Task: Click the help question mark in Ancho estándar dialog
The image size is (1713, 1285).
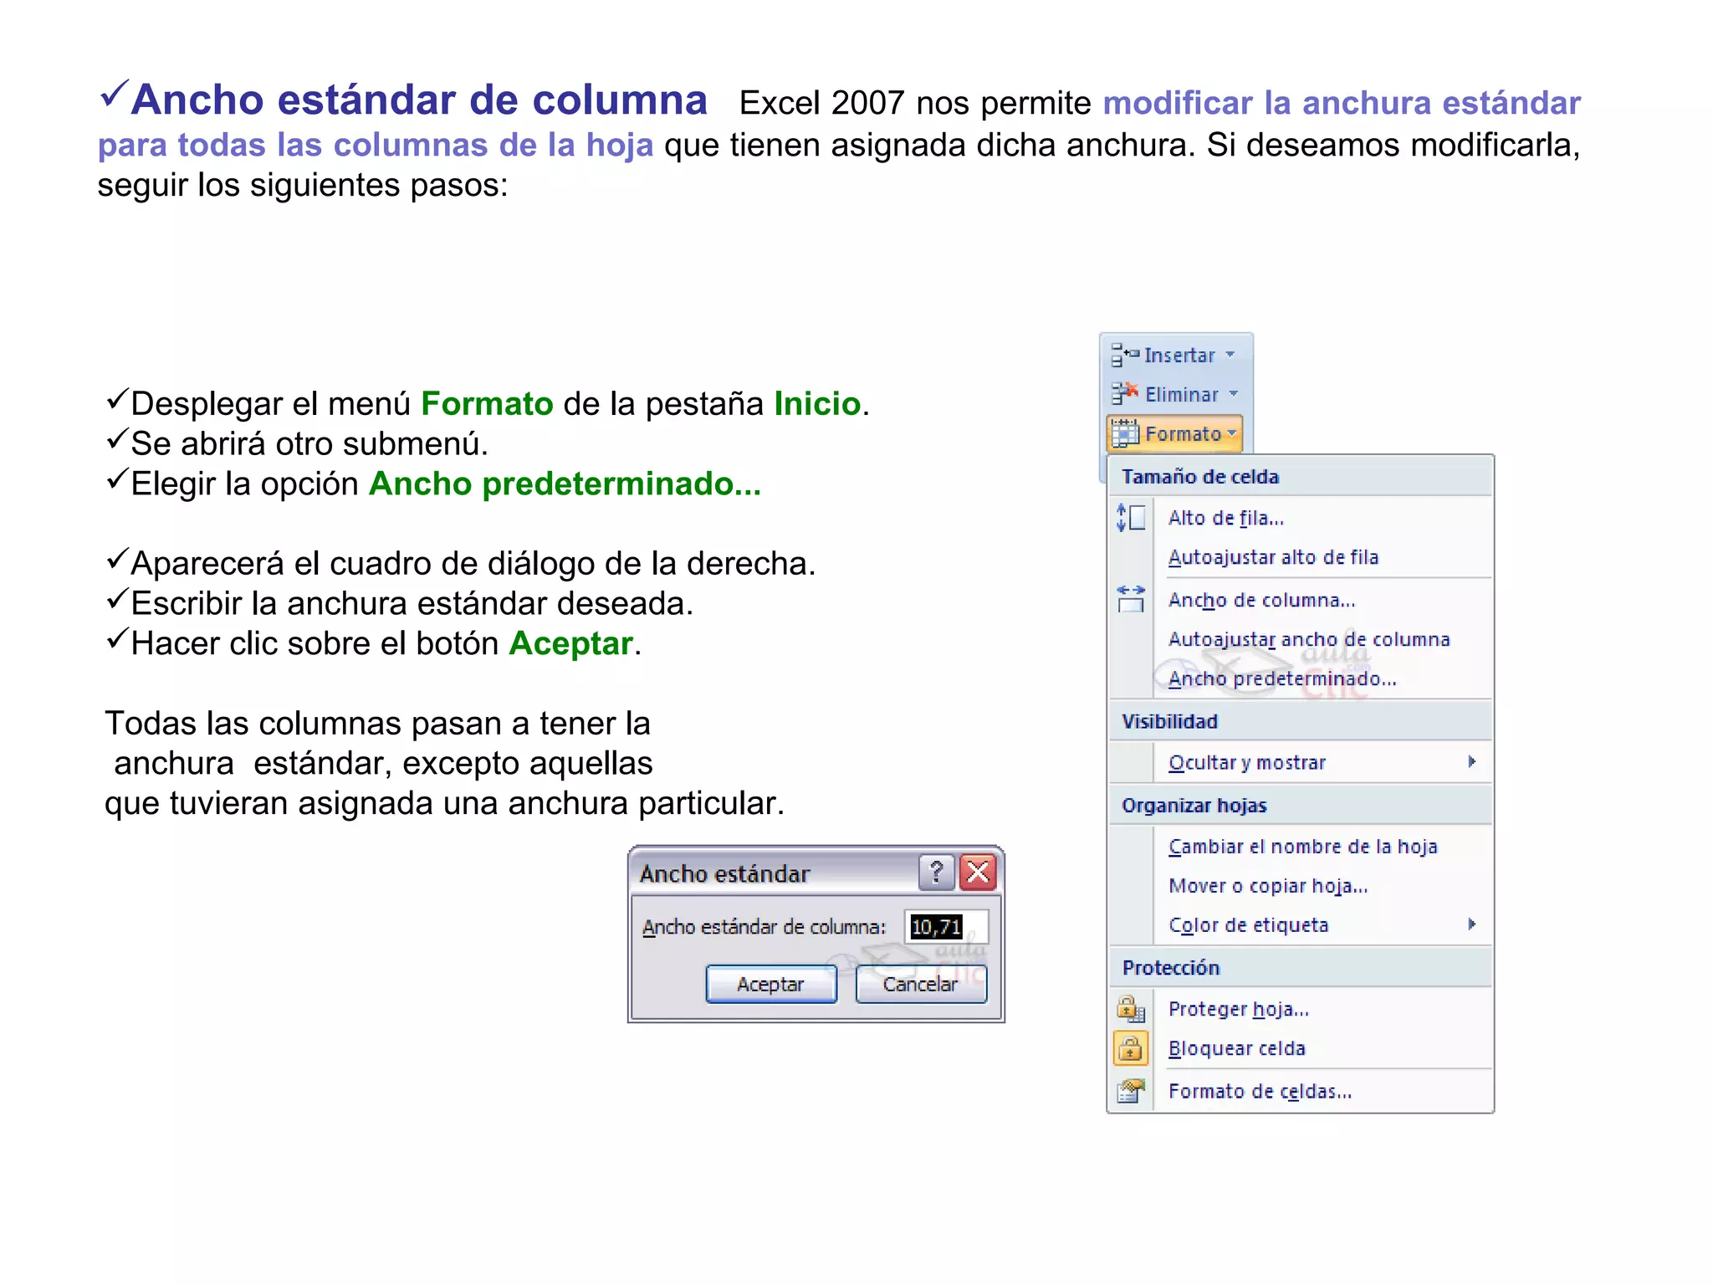Action: (x=937, y=873)
